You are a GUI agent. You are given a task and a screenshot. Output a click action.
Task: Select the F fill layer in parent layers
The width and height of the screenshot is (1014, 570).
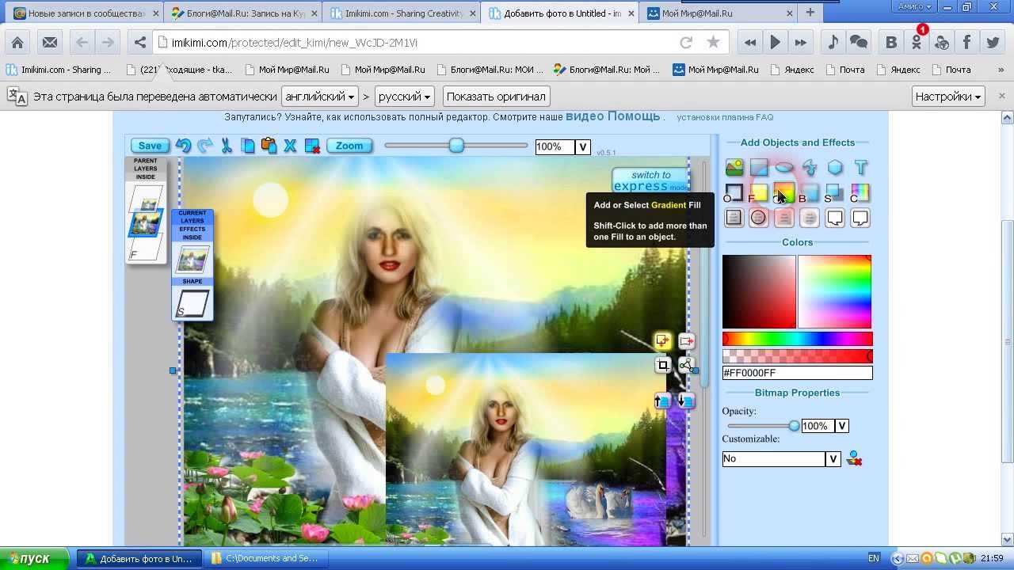tap(145, 248)
